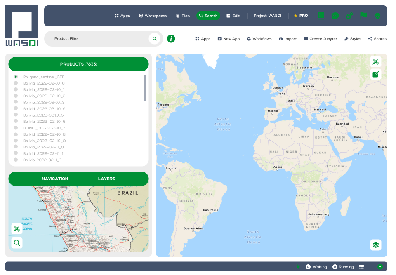Open Workspaces in top navigation bar
The height and width of the screenshot is (275, 396).
pos(153,16)
